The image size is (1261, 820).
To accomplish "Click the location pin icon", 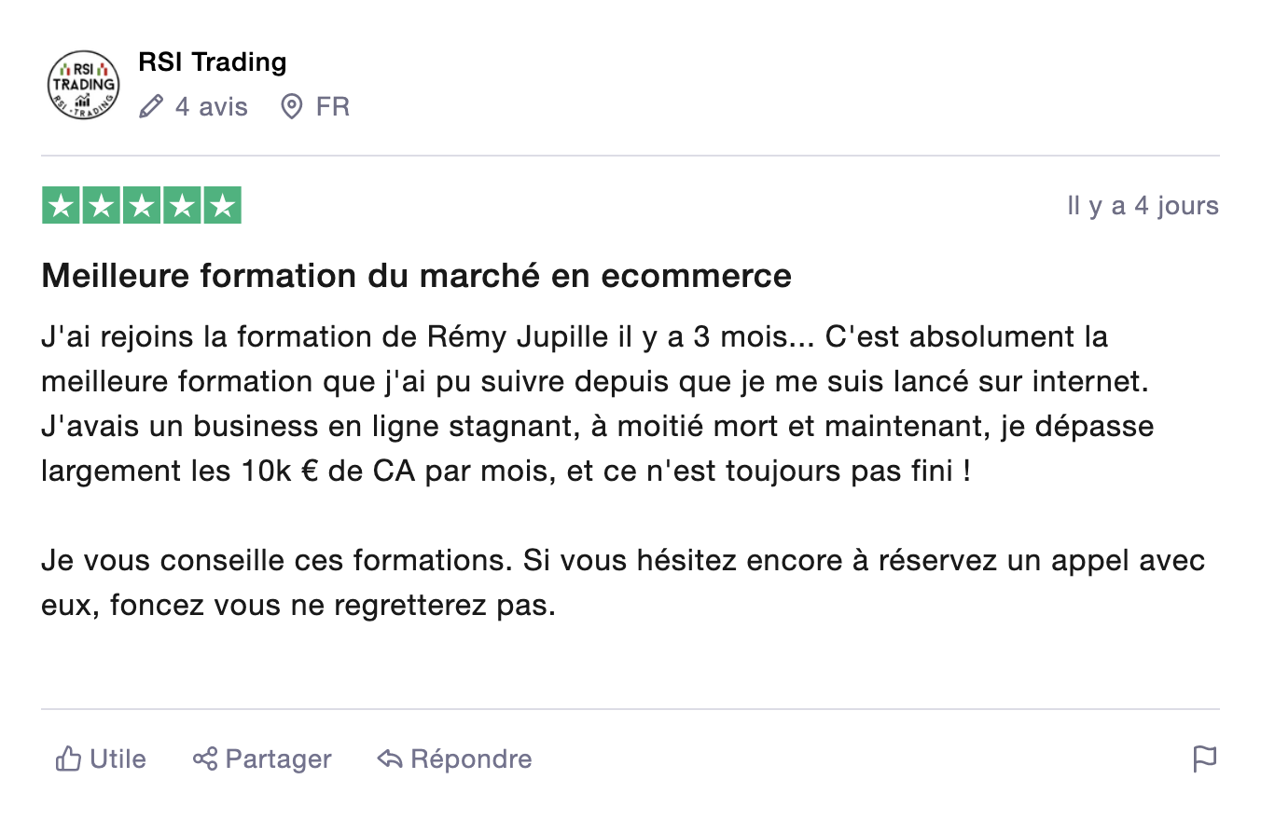I will tap(292, 107).
